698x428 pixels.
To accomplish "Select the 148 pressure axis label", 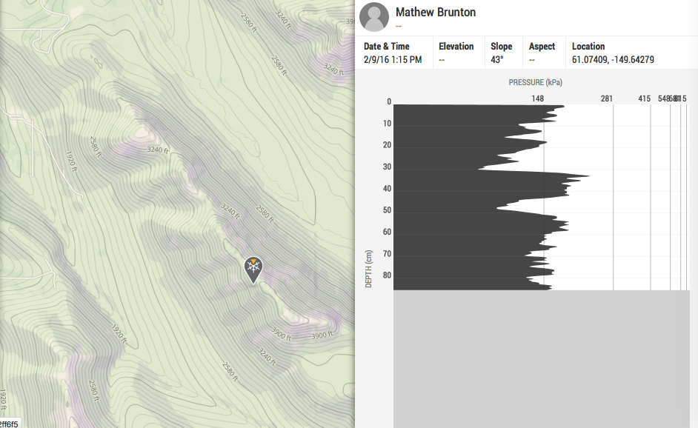I will tap(538, 98).
